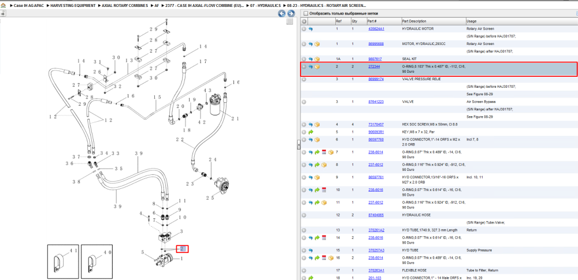Open part number link 87641223
Viewport: 578px width, 280px height.
(376, 102)
